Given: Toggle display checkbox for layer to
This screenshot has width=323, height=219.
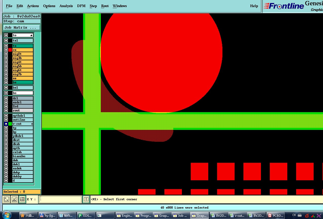Looking at the screenshot, I should point(6,35).
